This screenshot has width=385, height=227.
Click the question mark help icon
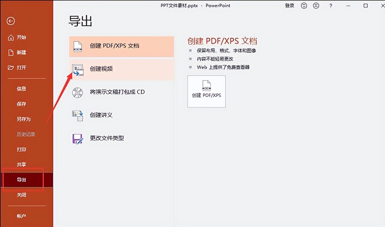(331, 6)
